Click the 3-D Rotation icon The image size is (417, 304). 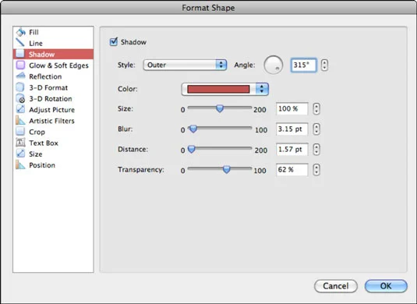20,98
